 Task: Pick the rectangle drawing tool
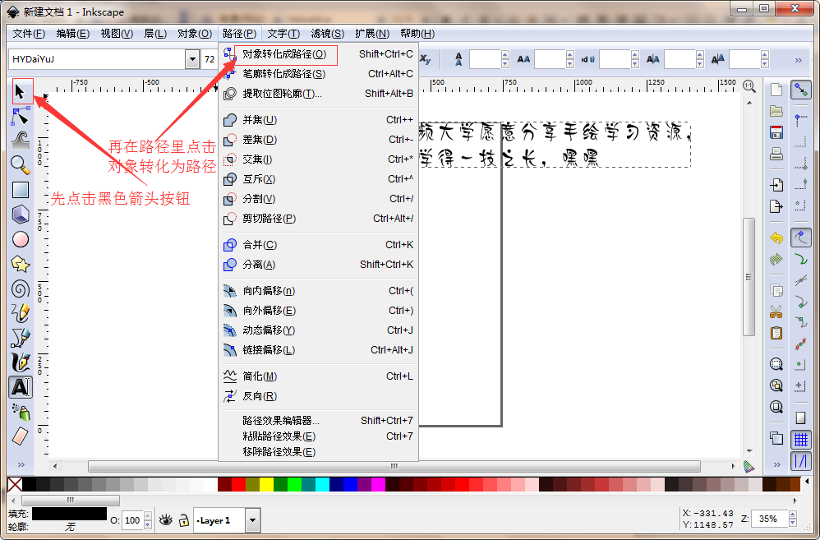21,190
